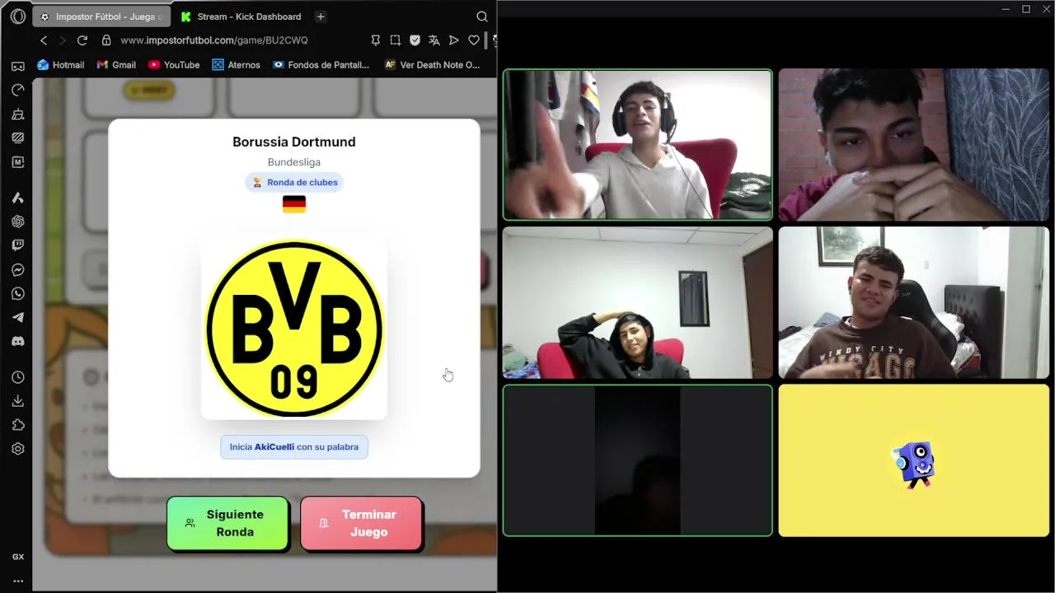Open the Fondos de Pantalla bookmark

pyautogui.click(x=321, y=65)
